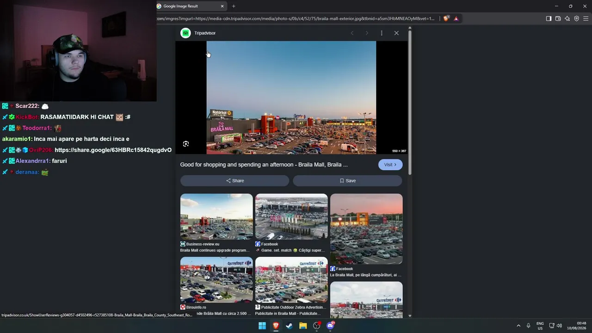Click the browser address bar URL
The image size is (592, 333).
click(x=296, y=18)
